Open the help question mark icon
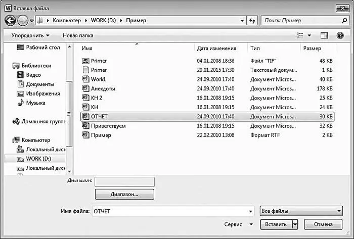Viewport: 354px width, 239px height. click(340, 35)
